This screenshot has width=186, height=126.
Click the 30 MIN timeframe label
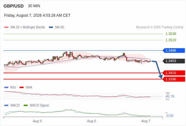point(34,6)
